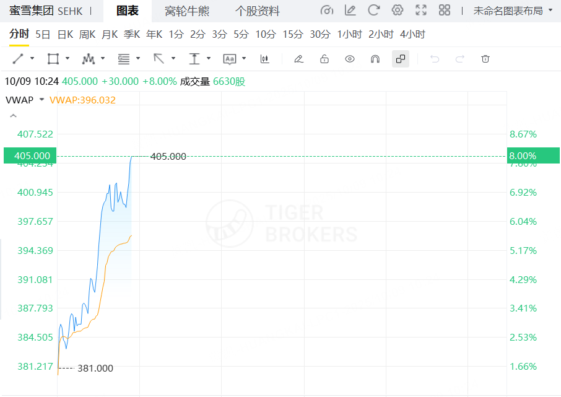Select the 5日 timeframe
Image resolution: width=561 pixels, height=397 pixels.
pyautogui.click(x=43, y=34)
